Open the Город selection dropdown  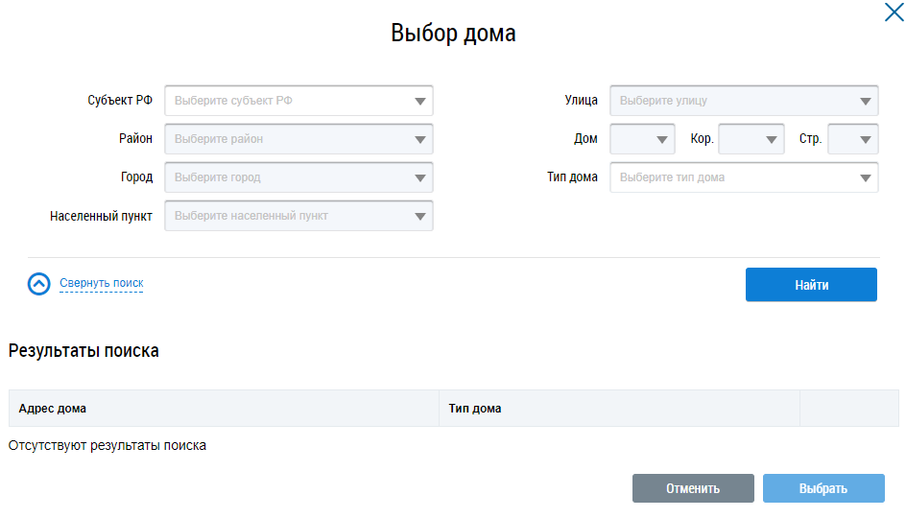point(419,177)
